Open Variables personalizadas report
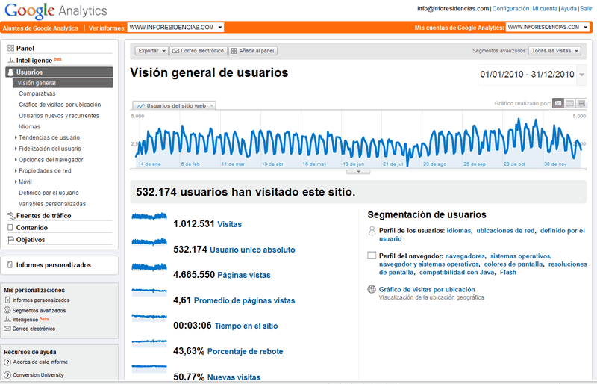The image size is (597, 384). [52, 204]
